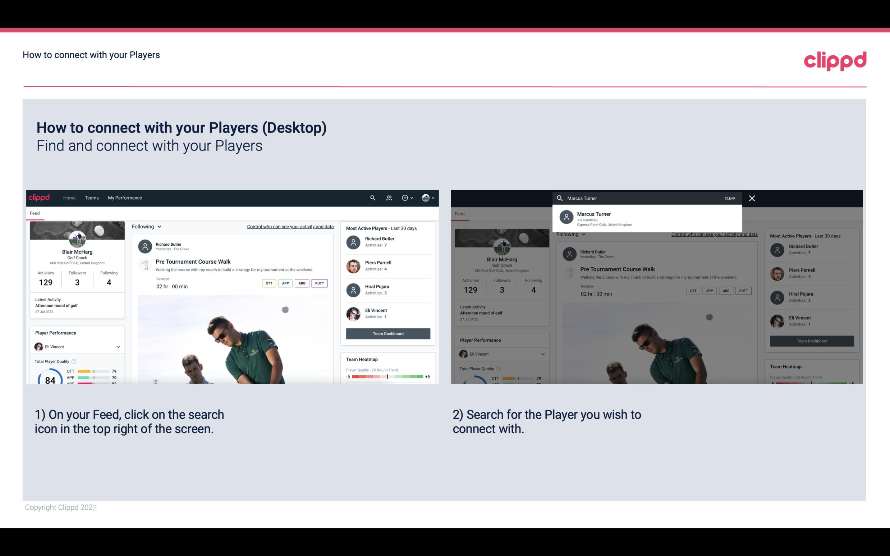Screen dimensions: 890x556
Task: Select the My Performance tab
Action: [x=125, y=197]
